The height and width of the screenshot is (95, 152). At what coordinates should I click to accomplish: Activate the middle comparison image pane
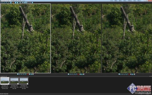76,39
